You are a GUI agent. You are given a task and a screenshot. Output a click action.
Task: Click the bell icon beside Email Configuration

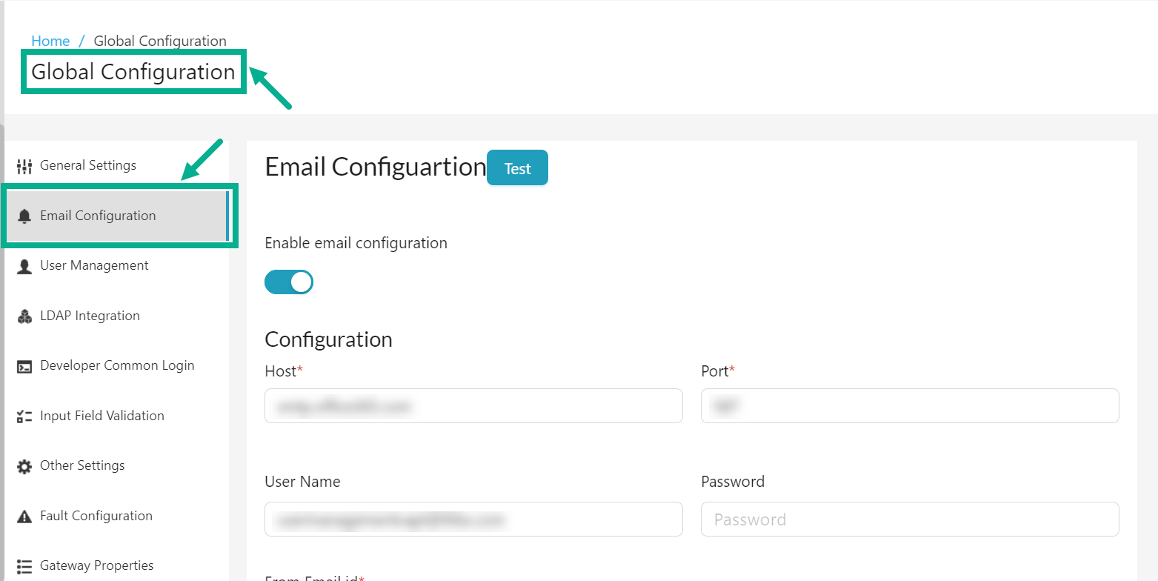click(x=24, y=215)
